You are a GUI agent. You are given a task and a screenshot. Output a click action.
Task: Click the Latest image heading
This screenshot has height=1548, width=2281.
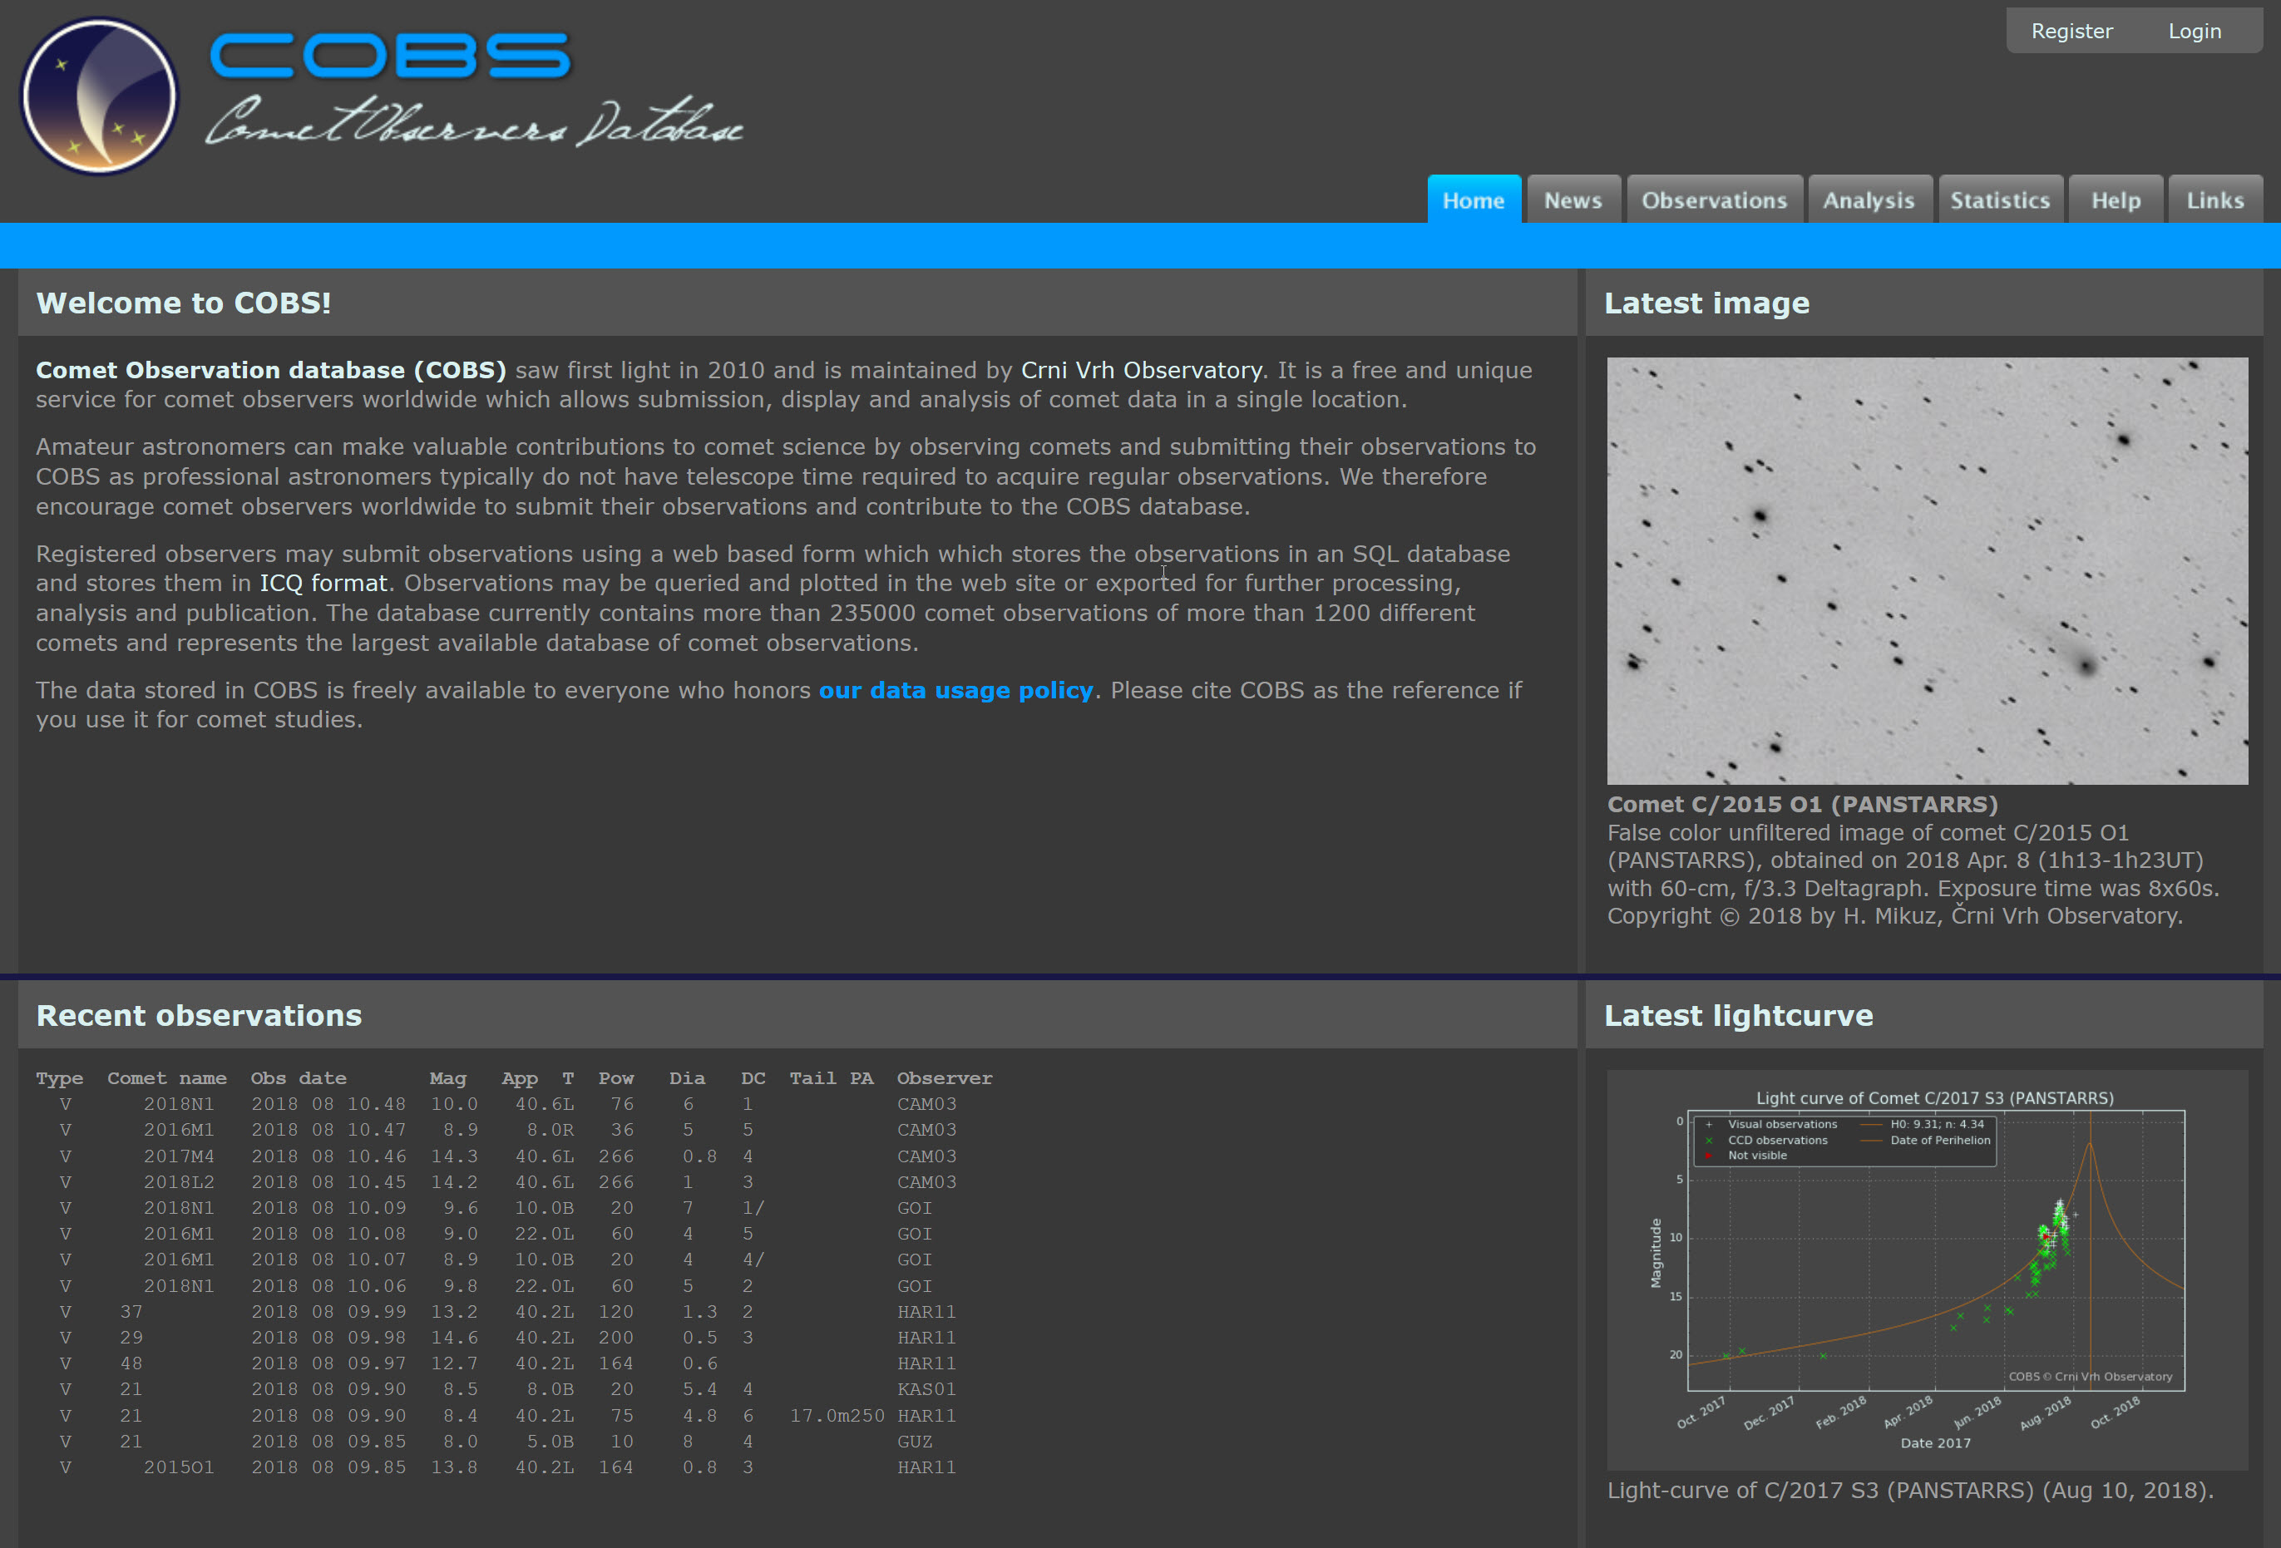coord(1706,303)
